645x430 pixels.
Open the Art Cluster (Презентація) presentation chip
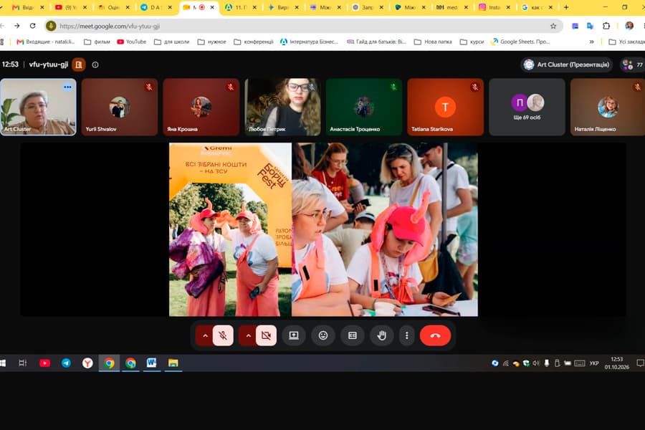click(x=567, y=64)
